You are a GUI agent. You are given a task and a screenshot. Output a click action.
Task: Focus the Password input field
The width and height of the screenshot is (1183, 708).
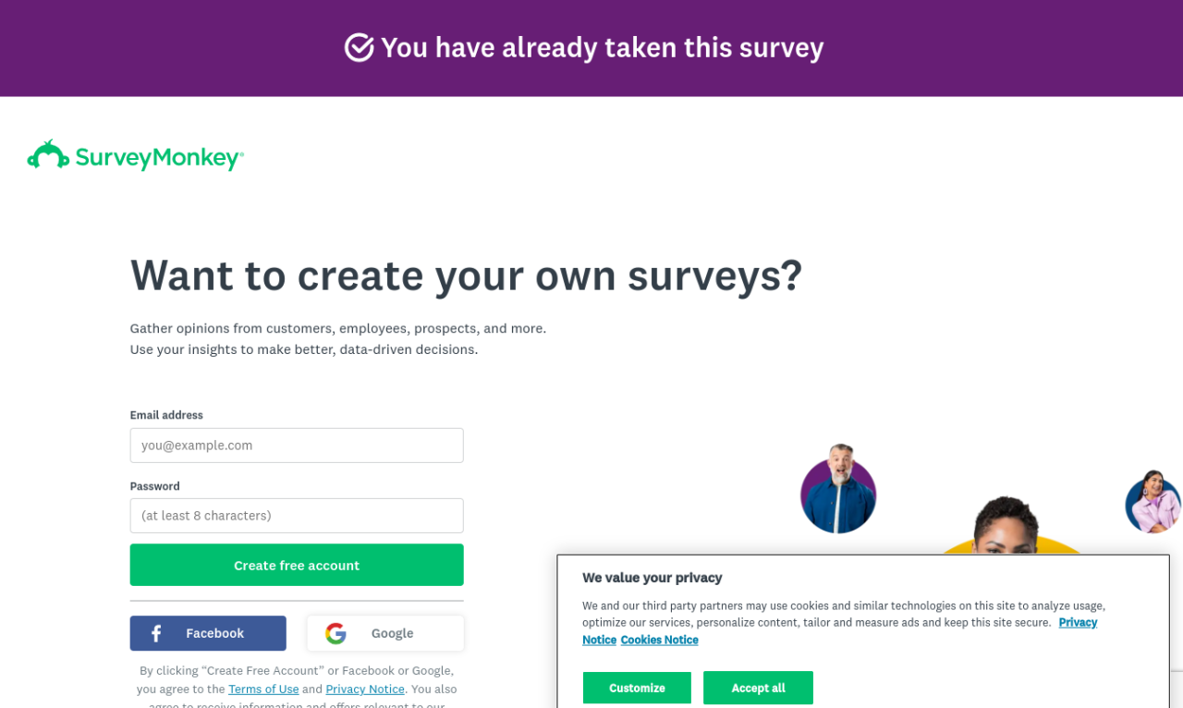(x=297, y=516)
